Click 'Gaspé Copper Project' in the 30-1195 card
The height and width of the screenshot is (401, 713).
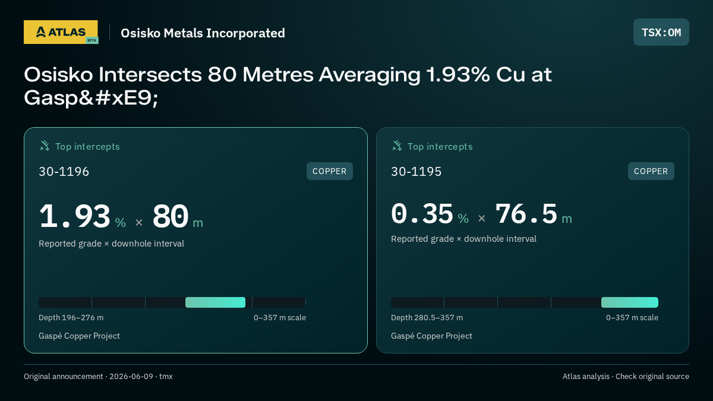tap(431, 336)
